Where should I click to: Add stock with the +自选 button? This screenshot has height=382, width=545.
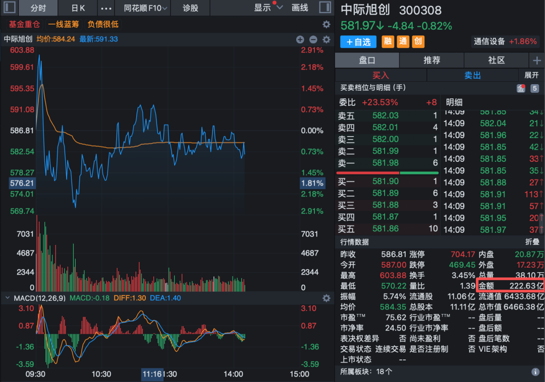tap(358, 42)
